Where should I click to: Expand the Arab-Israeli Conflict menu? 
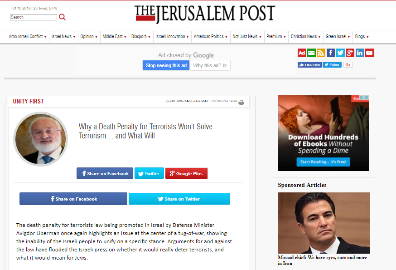pos(28,37)
